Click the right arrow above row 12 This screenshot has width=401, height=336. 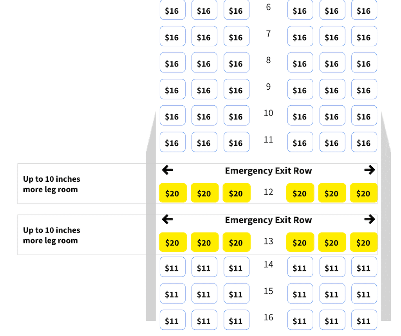point(370,170)
